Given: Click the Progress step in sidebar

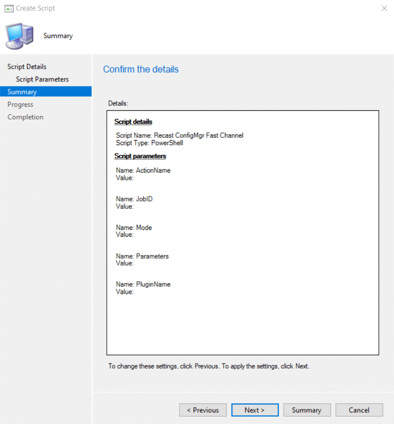Looking at the screenshot, I should click(20, 104).
